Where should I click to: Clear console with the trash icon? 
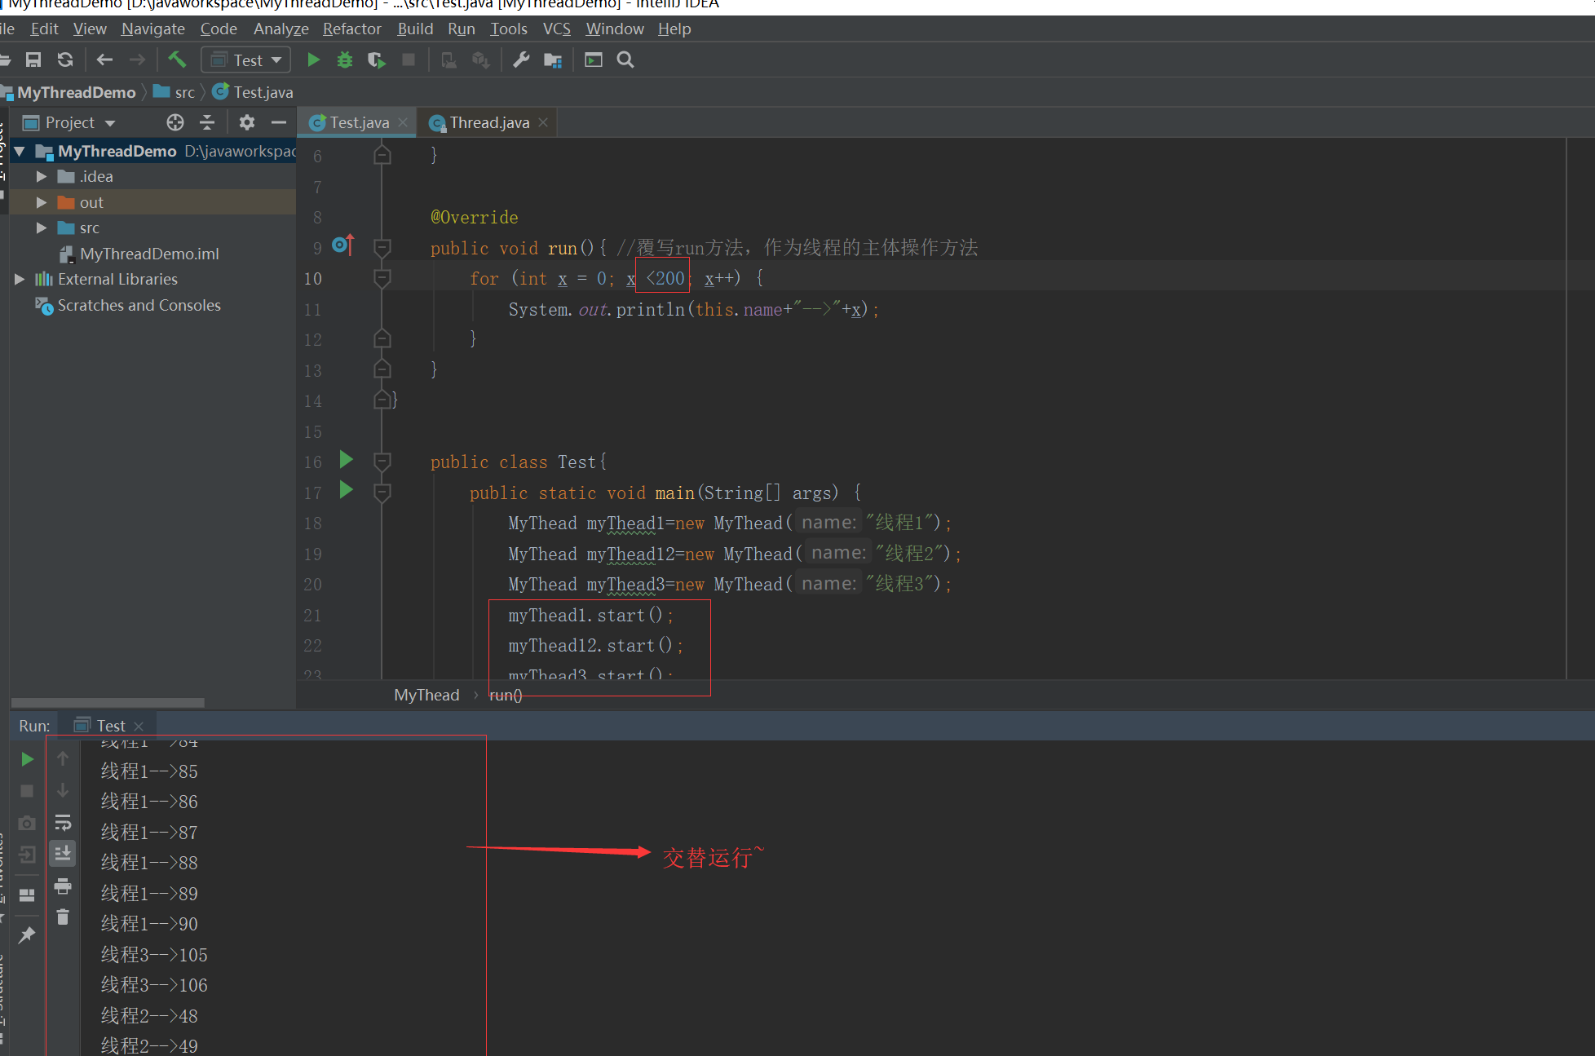[63, 917]
